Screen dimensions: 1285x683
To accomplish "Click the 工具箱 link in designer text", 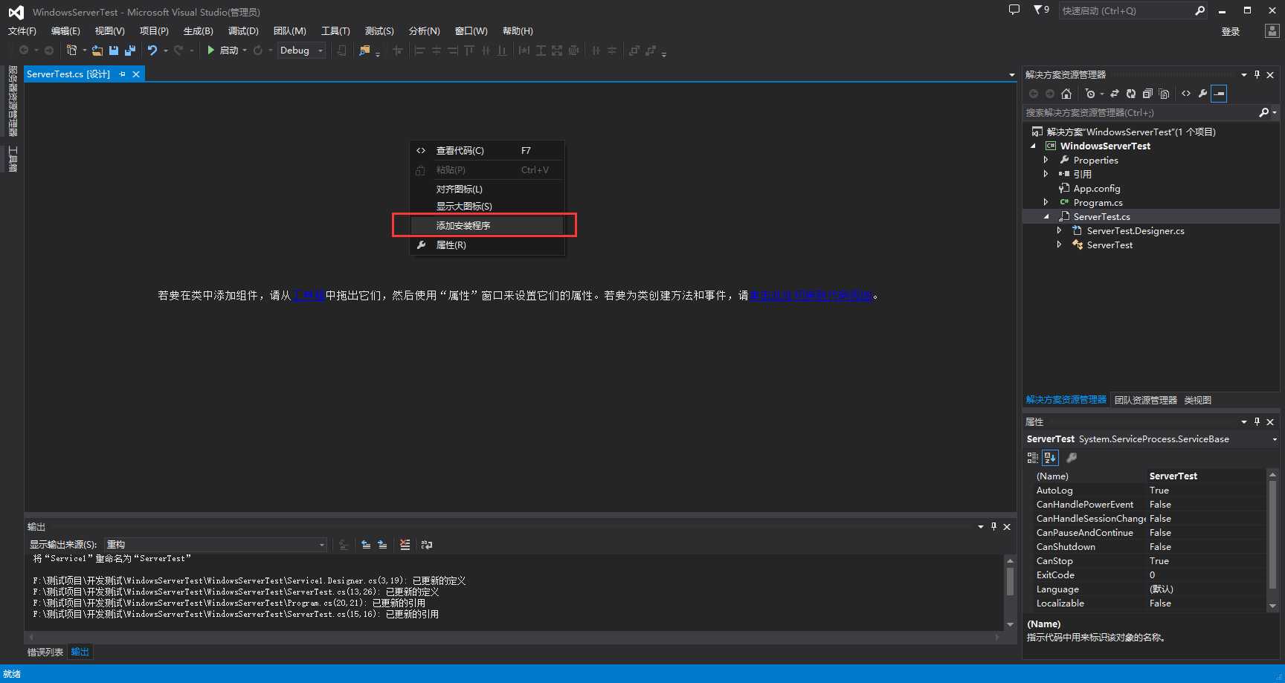I will point(308,296).
